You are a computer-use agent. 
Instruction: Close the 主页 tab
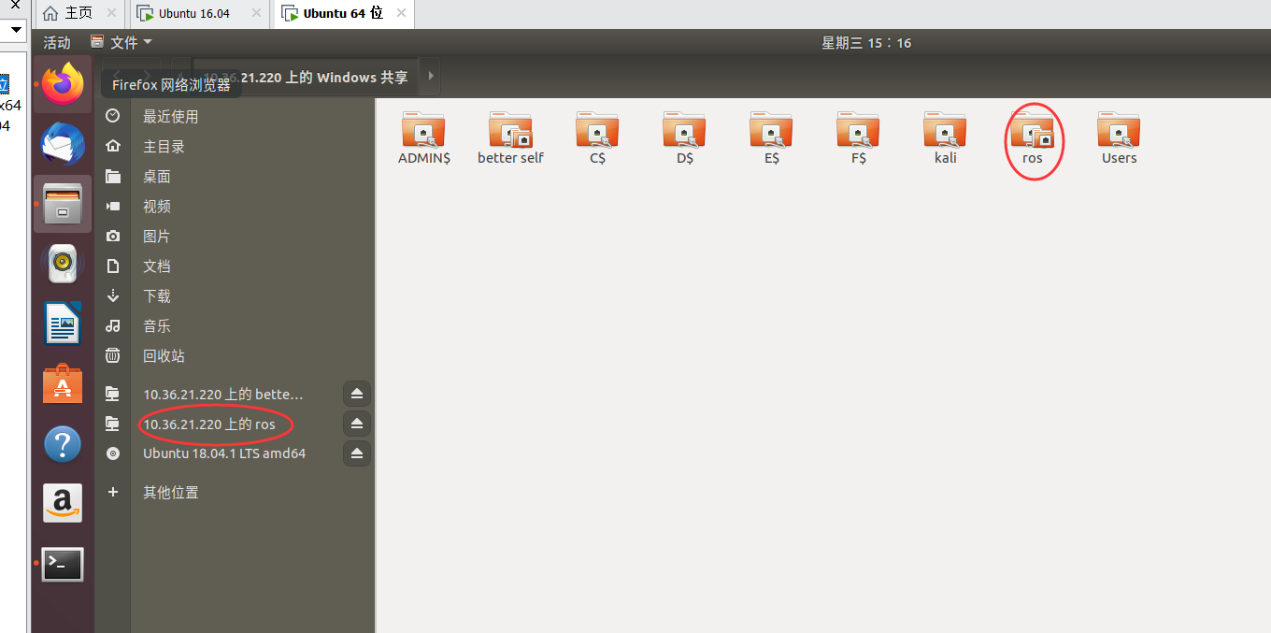click(111, 13)
